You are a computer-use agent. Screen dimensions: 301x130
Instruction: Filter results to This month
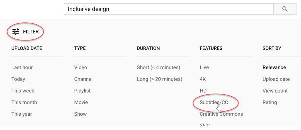tap(24, 102)
